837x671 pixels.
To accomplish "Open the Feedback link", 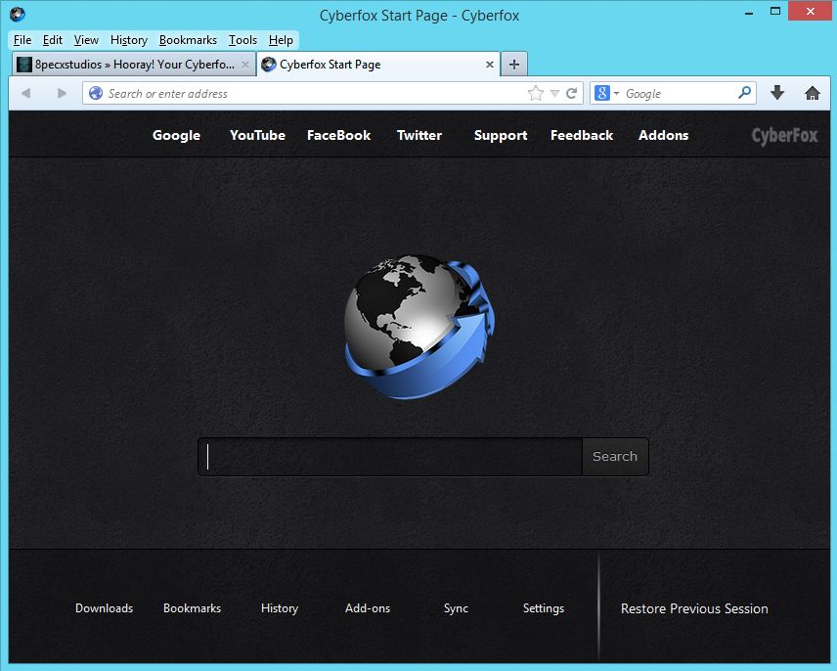I will (582, 135).
